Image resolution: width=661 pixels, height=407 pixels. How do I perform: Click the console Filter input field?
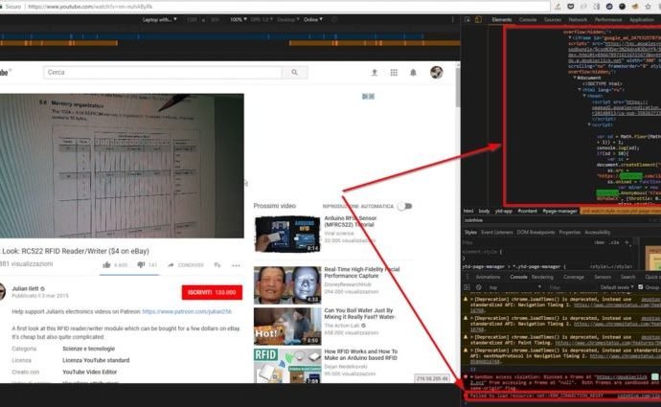click(569, 287)
